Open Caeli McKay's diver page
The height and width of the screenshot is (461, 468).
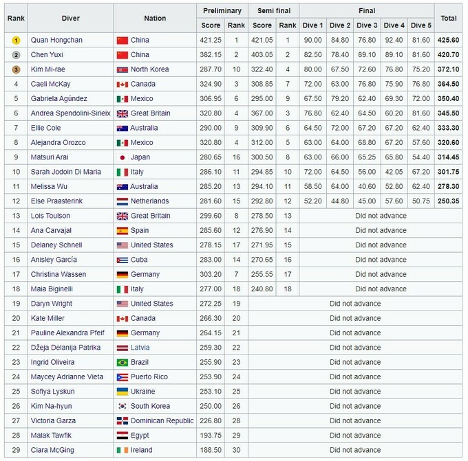(52, 84)
